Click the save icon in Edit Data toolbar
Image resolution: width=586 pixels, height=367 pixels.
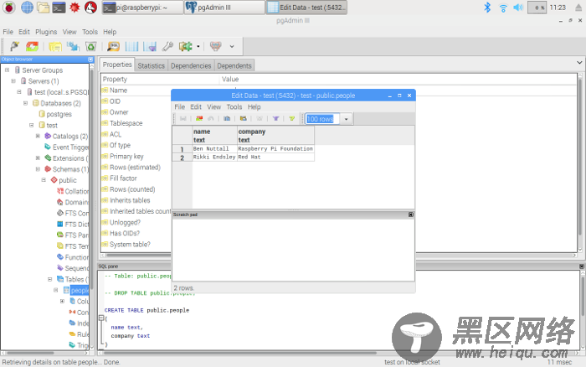point(183,119)
